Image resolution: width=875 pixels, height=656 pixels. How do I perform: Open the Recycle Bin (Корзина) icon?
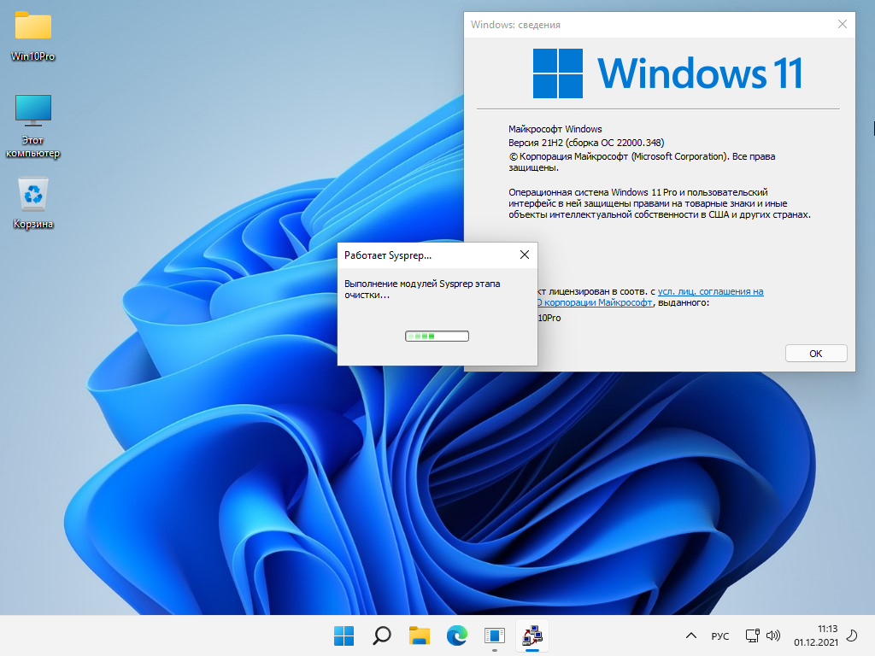pyautogui.click(x=33, y=203)
